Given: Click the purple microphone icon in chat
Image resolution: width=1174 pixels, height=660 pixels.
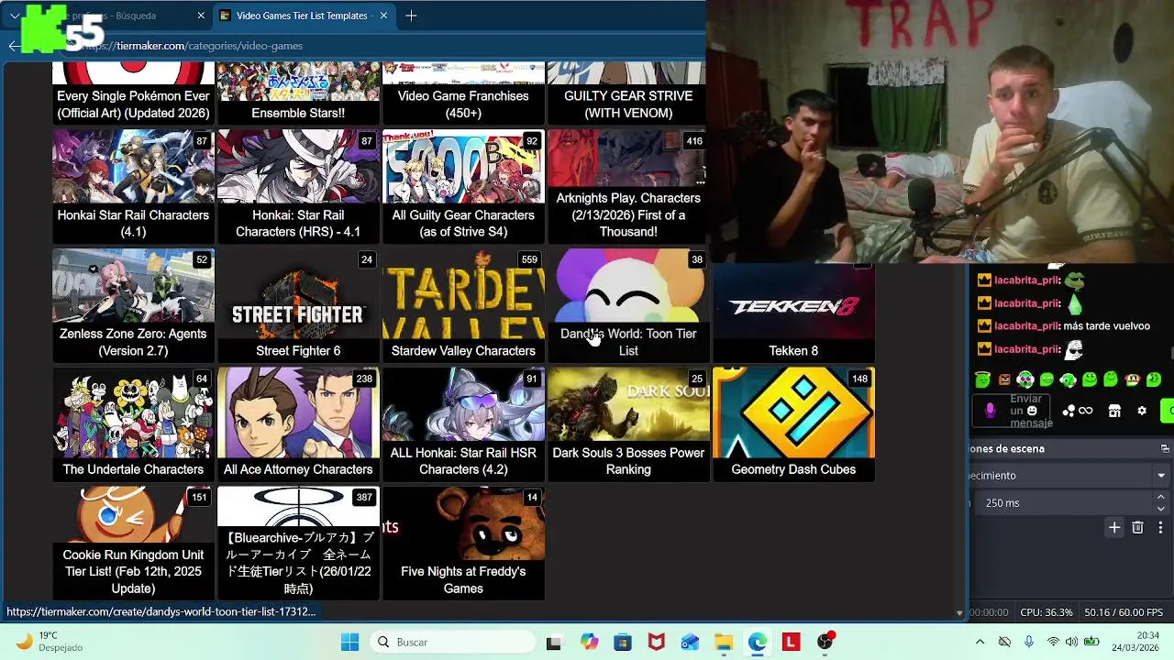Looking at the screenshot, I should click(x=990, y=411).
